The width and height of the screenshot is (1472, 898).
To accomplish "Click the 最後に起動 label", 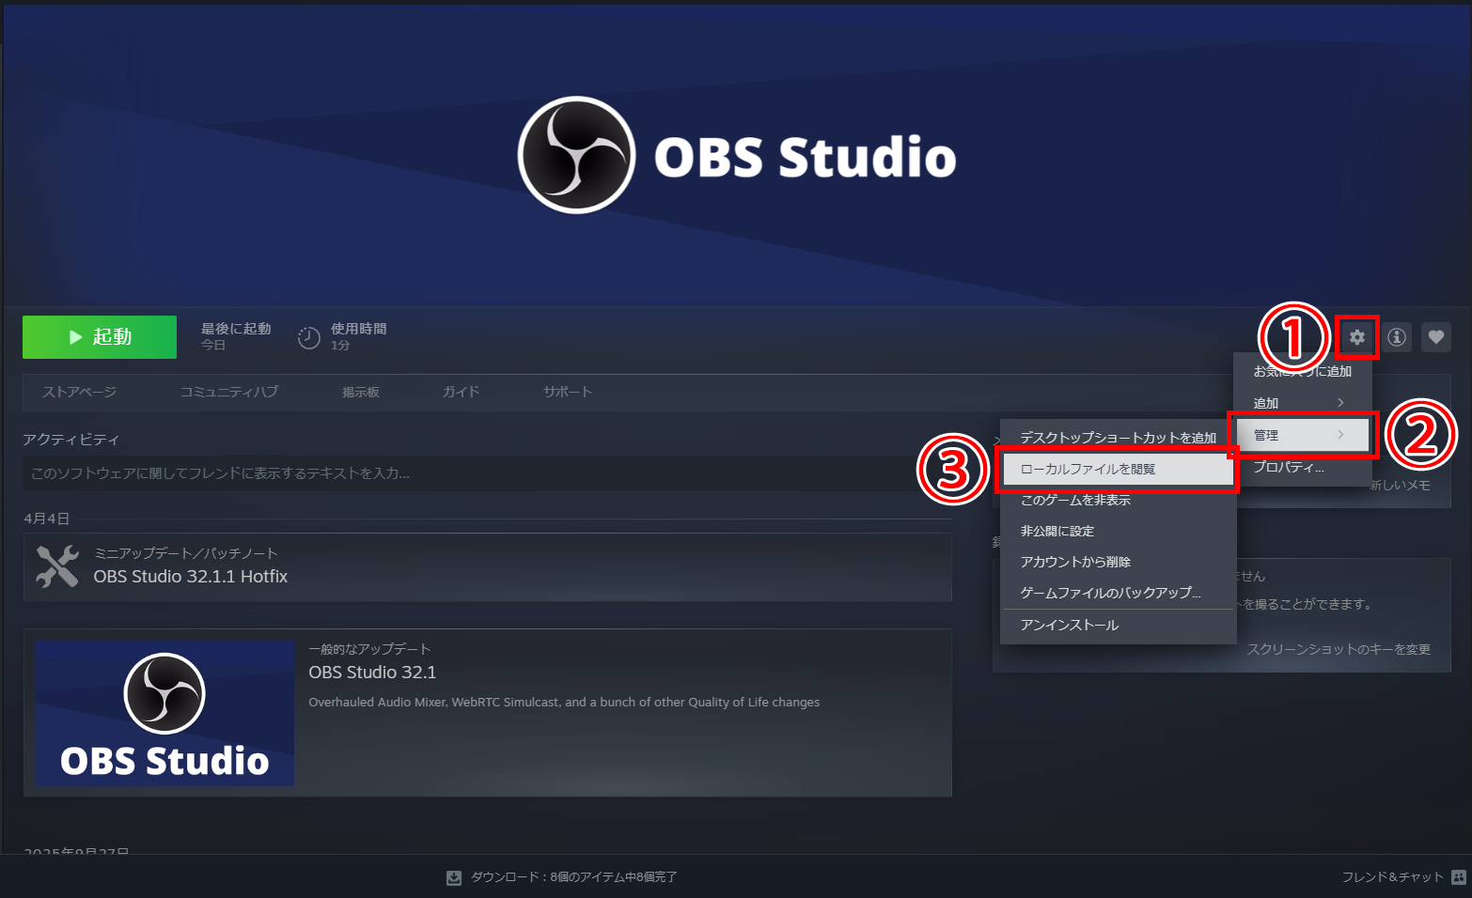I will (x=236, y=329).
